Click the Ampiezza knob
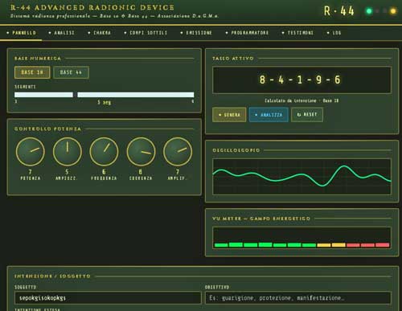Image resolution: width=402 pixels, height=311 pixels. click(67, 152)
